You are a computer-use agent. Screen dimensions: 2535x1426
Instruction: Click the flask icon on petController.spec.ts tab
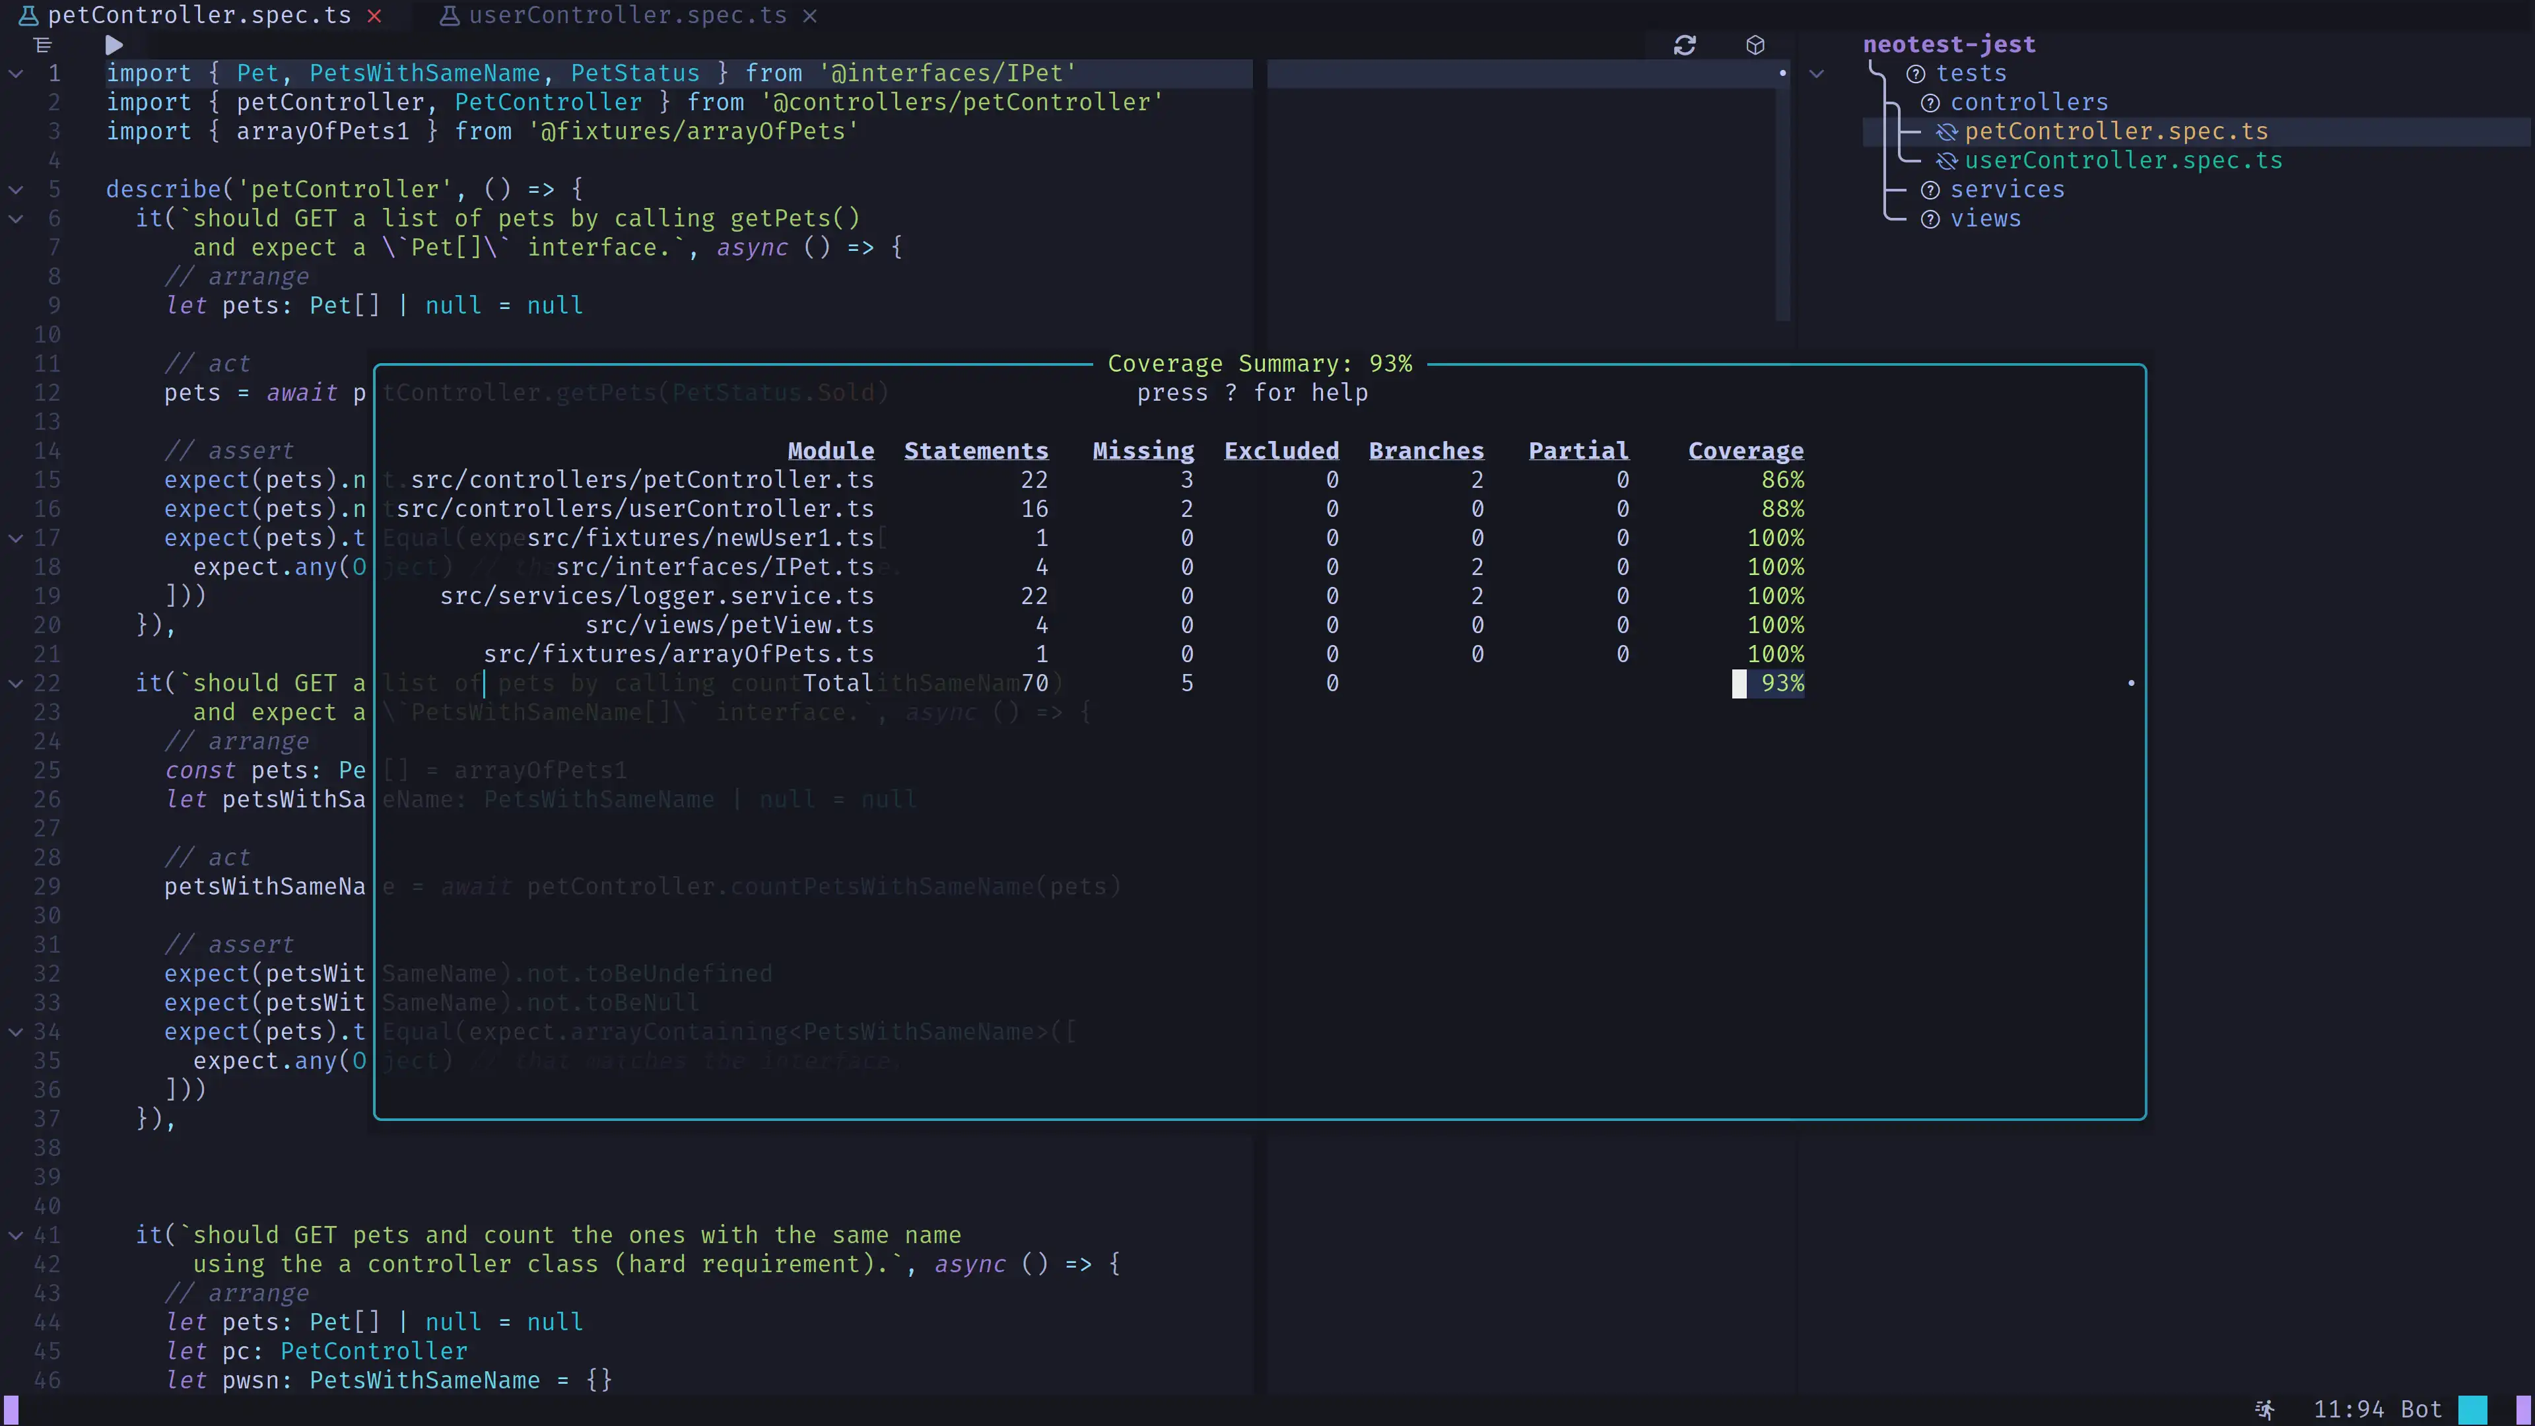coord(30,16)
